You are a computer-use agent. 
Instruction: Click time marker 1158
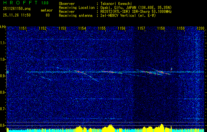tap(161, 28)
